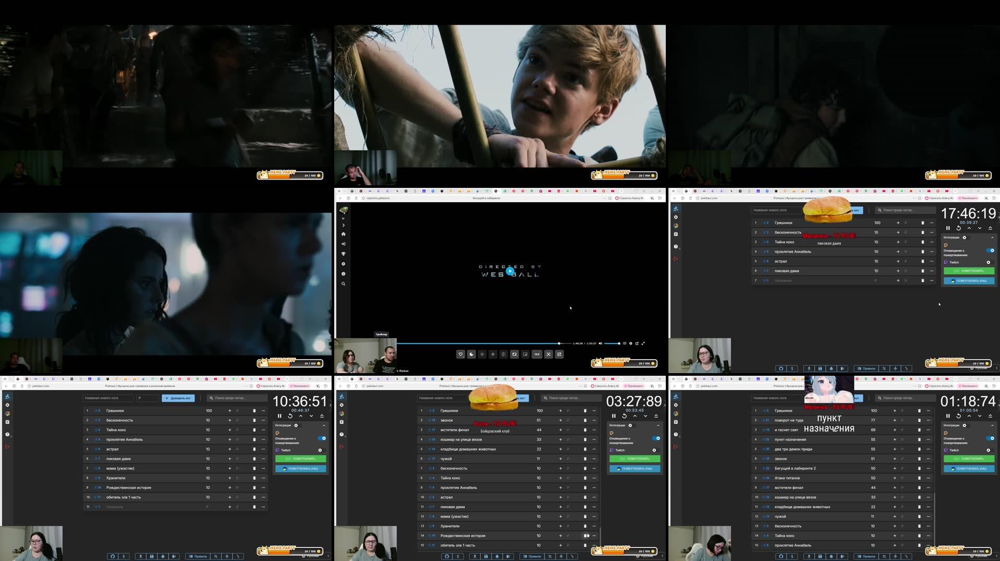The width and height of the screenshot is (1000, 561).
Task: Open the options menu for the Грешники lot
Action: pos(263,411)
